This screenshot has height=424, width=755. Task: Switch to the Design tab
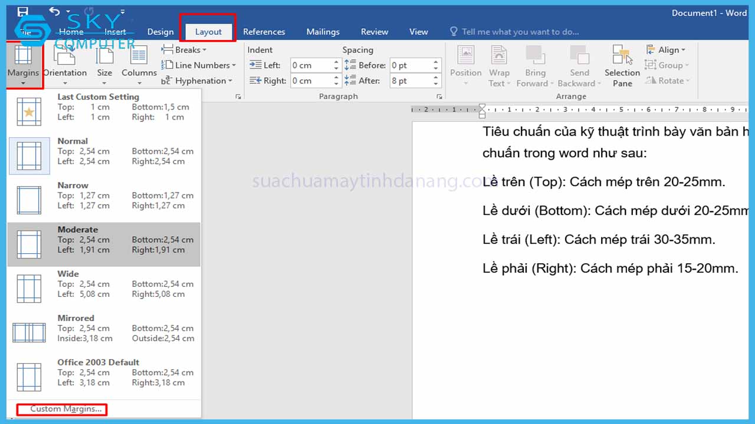coord(160,32)
